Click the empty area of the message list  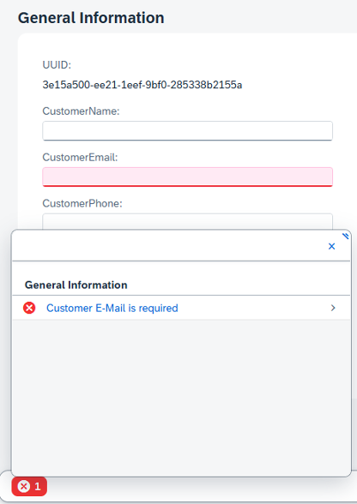(181, 398)
